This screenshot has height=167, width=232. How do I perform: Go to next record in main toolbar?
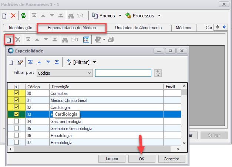(x=52, y=16)
